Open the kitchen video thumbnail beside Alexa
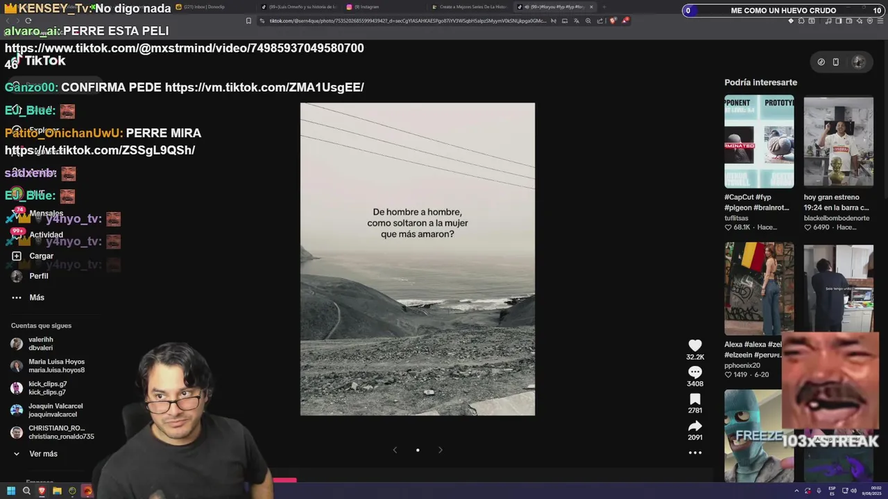This screenshot has height=499, width=888. coord(838,288)
